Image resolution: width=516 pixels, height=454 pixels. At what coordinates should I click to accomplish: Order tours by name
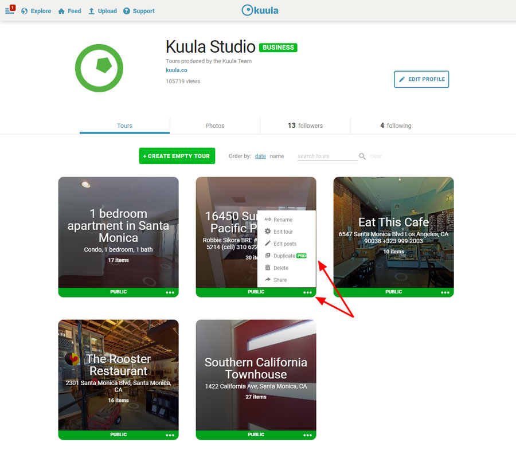tap(277, 156)
